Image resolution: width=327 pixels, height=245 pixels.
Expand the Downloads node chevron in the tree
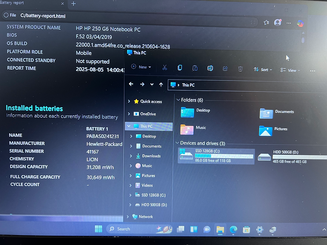(x=131, y=156)
